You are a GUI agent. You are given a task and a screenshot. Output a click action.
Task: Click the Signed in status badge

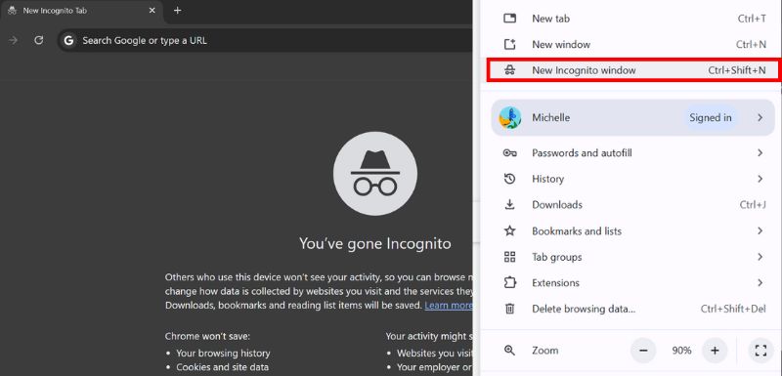click(x=711, y=118)
